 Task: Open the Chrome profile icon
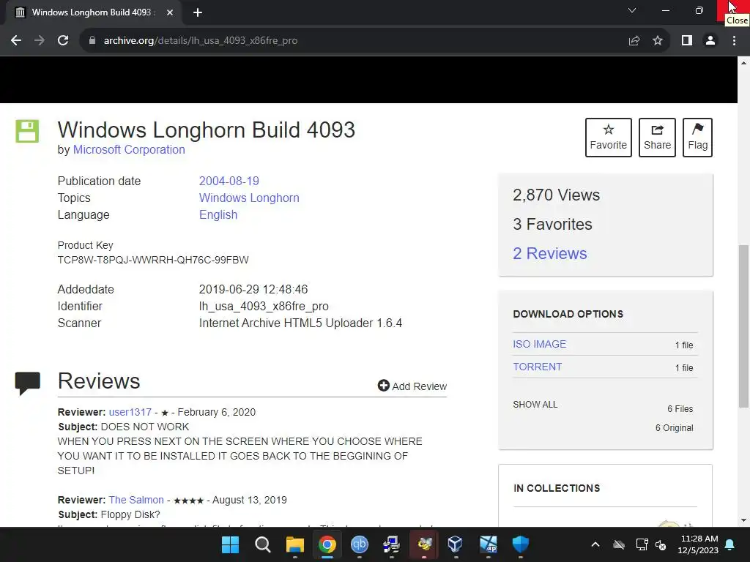pos(710,41)
